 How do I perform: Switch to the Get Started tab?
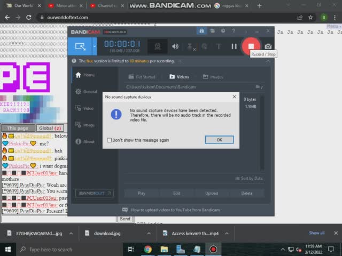tap(142, 77)
